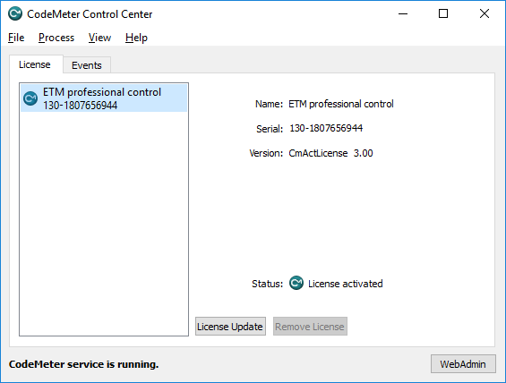Click the CodeMeter service is running message
The height and width of the screenshot is (383, 506).
(x=84, y=364)
